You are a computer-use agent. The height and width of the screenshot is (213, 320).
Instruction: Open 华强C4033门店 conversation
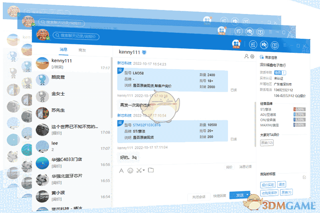(x=72, y=163)
